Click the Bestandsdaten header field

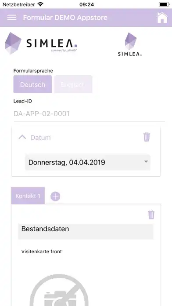86,231
